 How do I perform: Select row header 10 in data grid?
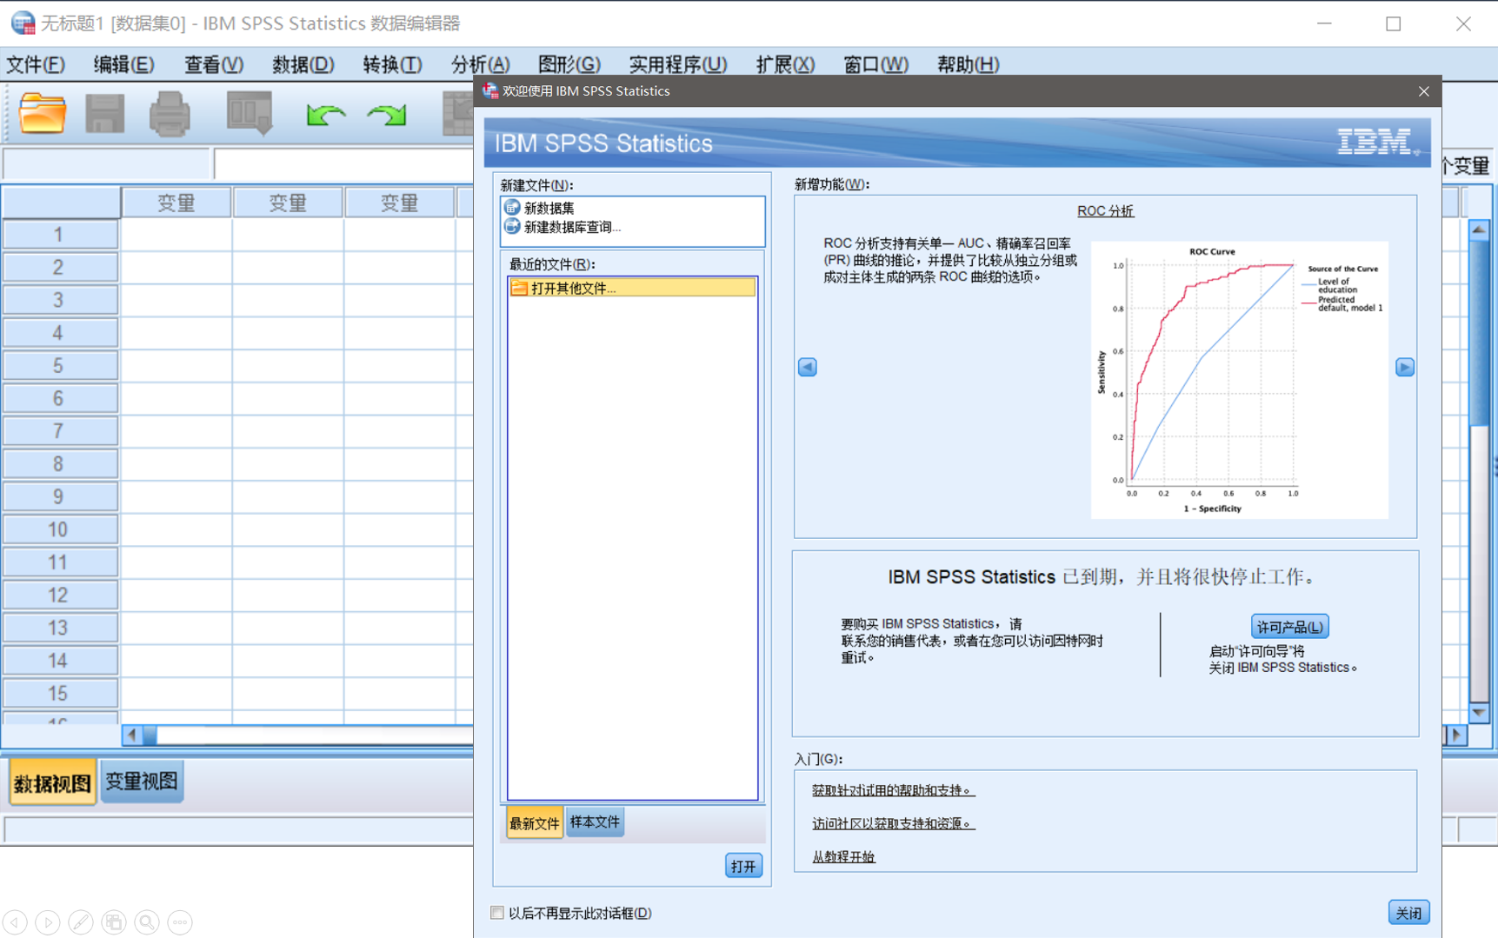click(58, 529)
